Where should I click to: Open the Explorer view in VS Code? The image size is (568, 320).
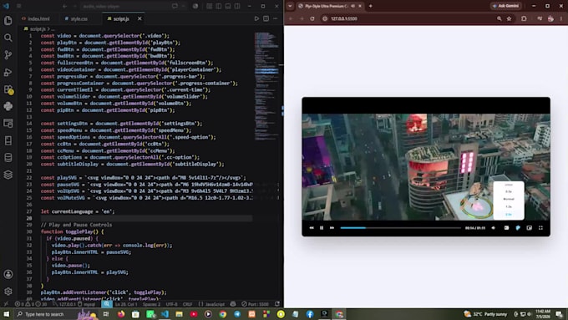(x=8, y=20)
